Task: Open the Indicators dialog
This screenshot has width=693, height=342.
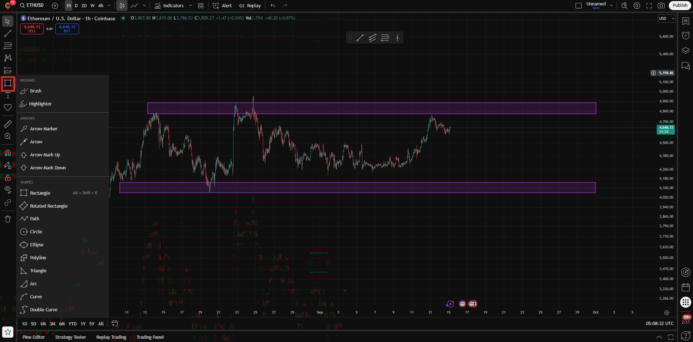Action: click(169, 5)
